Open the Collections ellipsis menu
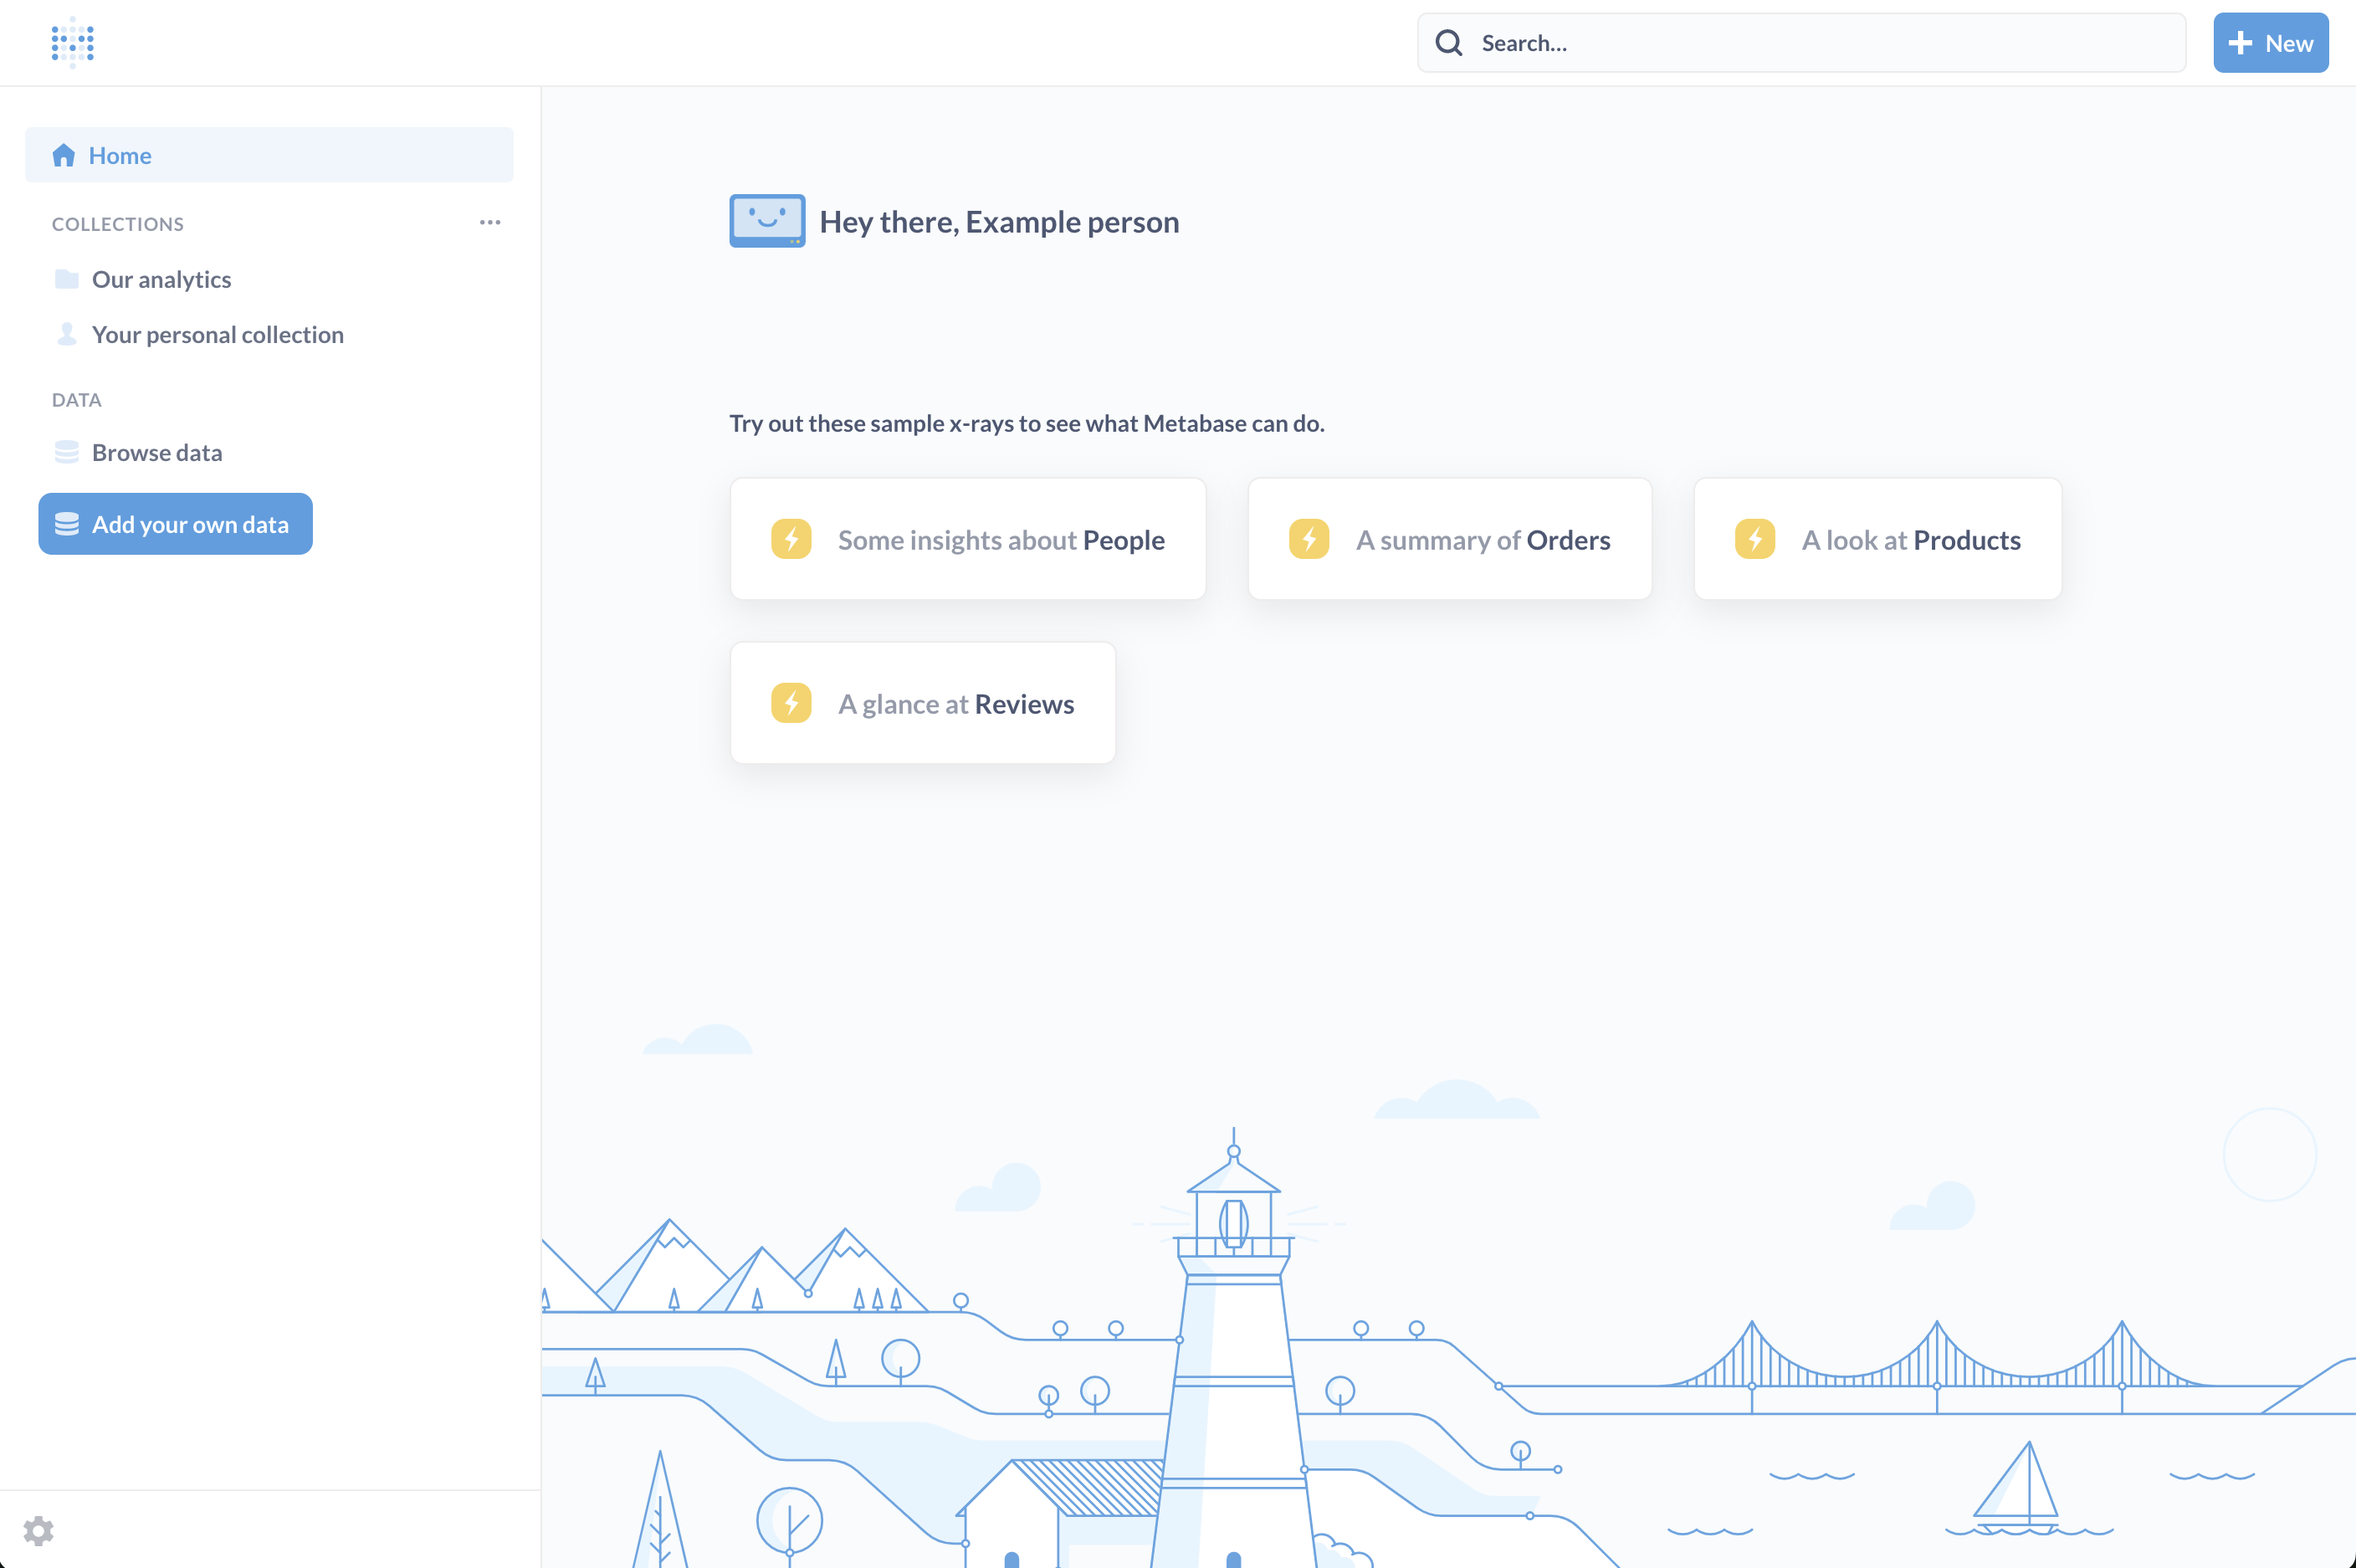Image resolution: width=2356 pixels, height=1568 pixels. coord(490,222)
